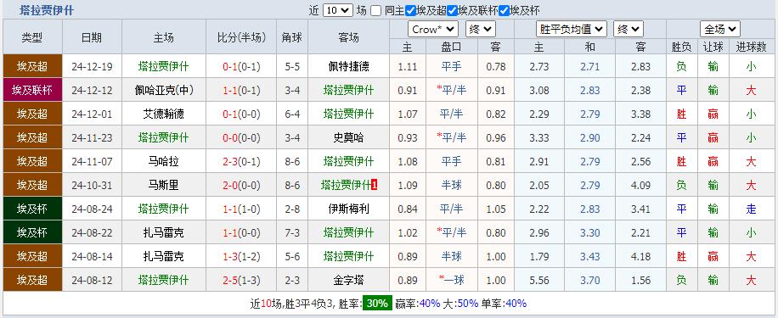The image size is (778, 318).
Task: Click home team 艾德翰德
Action: point(164,114)
